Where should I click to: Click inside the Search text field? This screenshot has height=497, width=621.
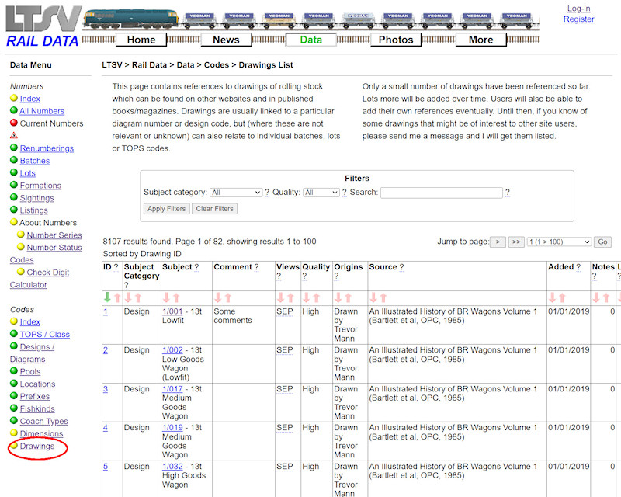pos(441,193)
